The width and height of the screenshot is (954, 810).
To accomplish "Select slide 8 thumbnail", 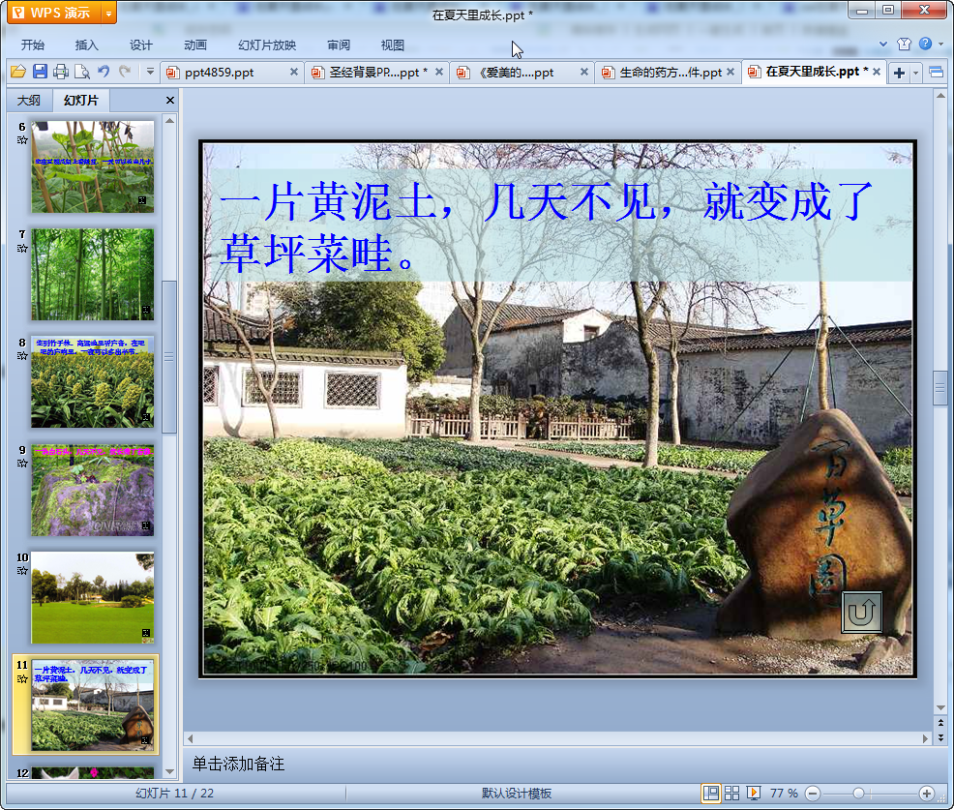I will tap(93, 382).
